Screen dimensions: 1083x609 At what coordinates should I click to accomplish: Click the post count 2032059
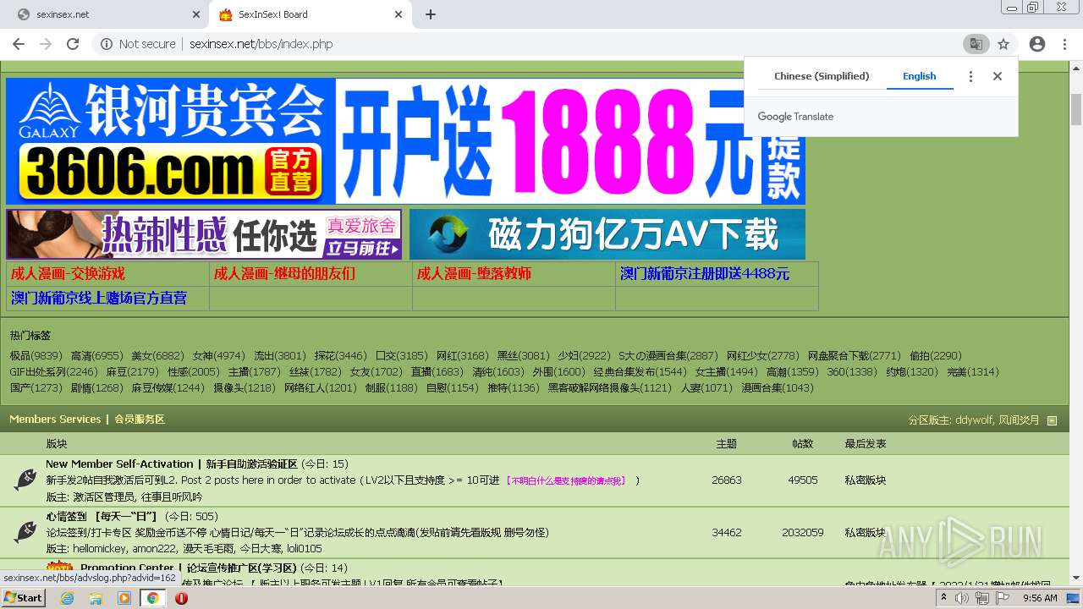click(x=802, y=533)
